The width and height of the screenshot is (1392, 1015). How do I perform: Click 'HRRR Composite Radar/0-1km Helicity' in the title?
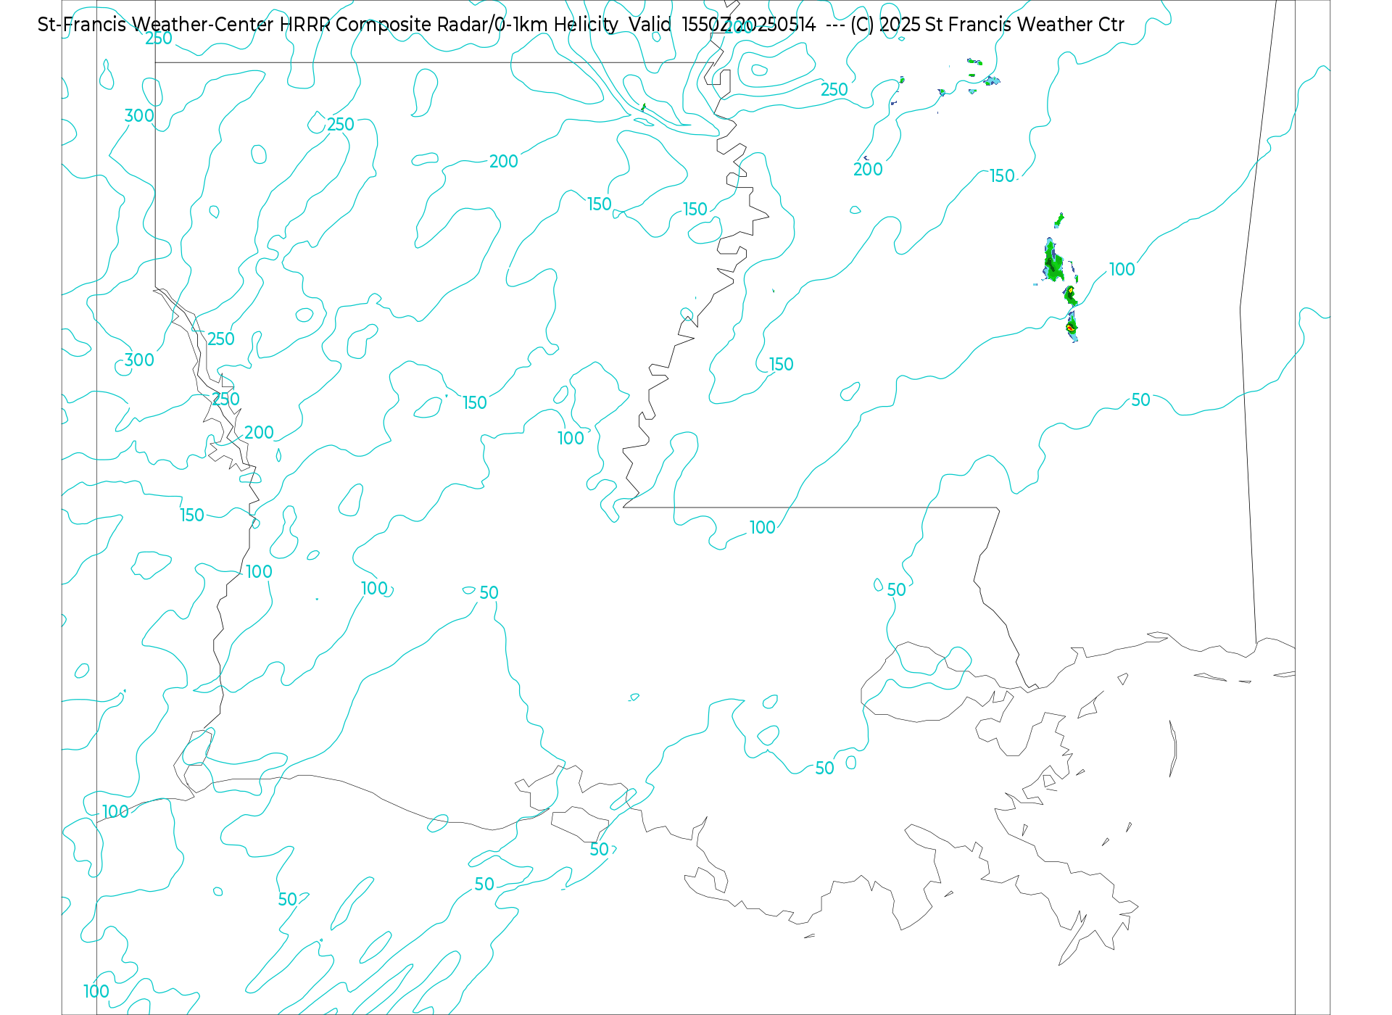coord(449,25)
